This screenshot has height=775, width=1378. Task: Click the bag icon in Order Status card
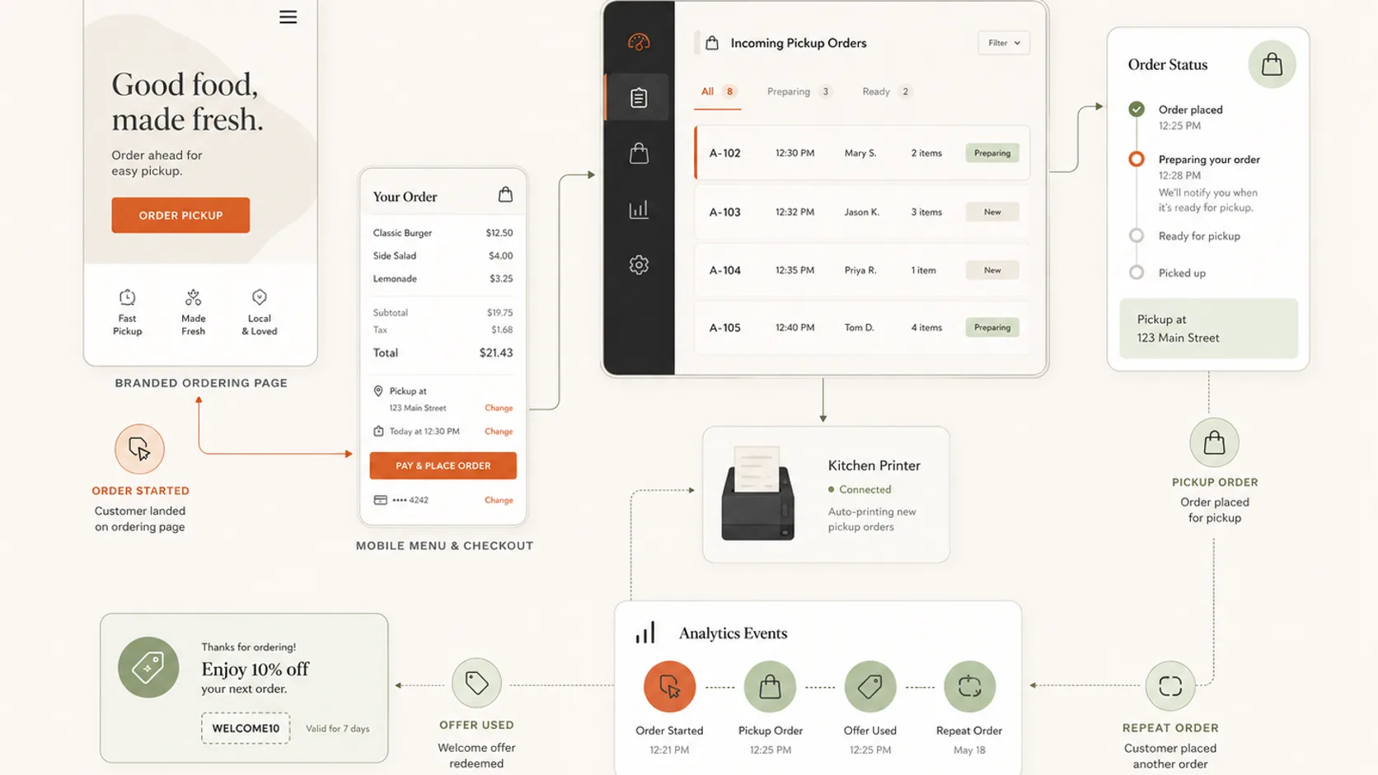point(1272,64)
